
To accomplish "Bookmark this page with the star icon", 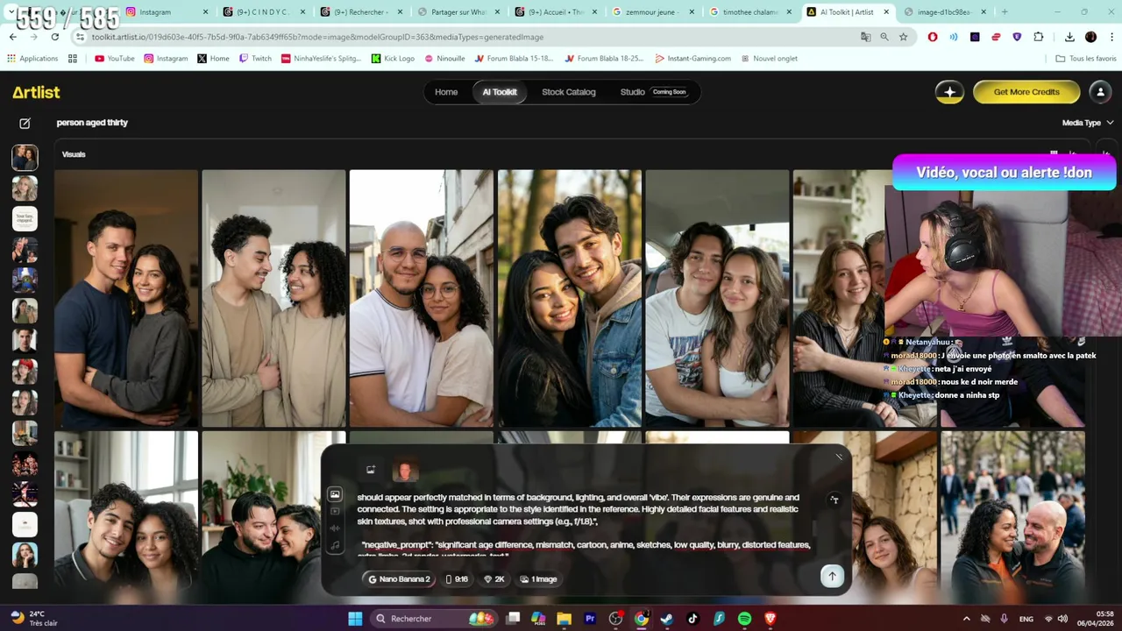I will click(x=903, y=37).
